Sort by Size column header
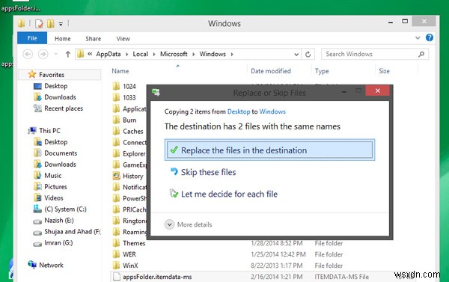Image resolution: width=449 pixels, height=282 pixels. [x=384, y=71]
